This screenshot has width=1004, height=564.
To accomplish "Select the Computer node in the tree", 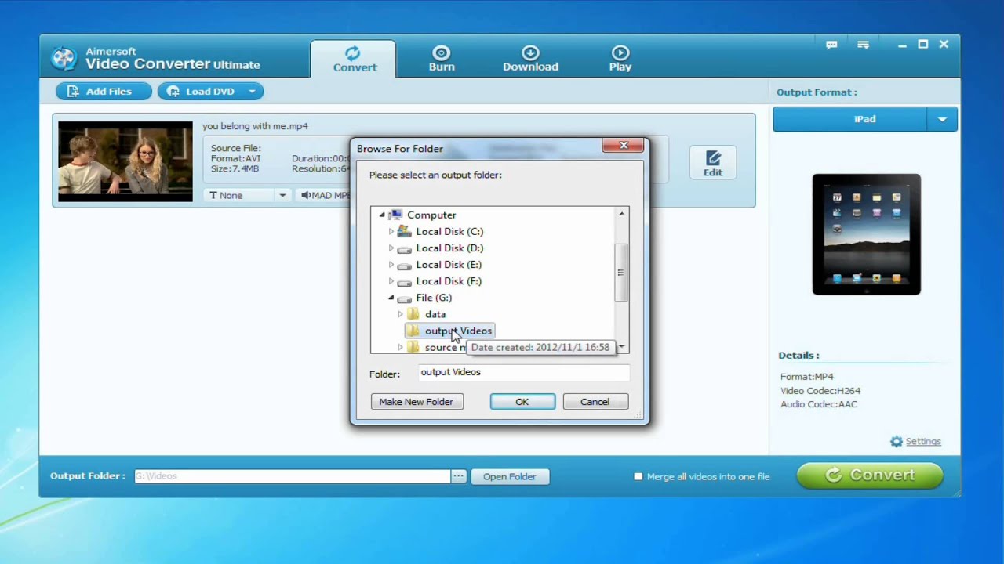I will click(431, 215).
